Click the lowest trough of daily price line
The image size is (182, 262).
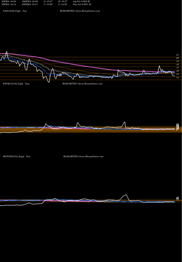49,82
